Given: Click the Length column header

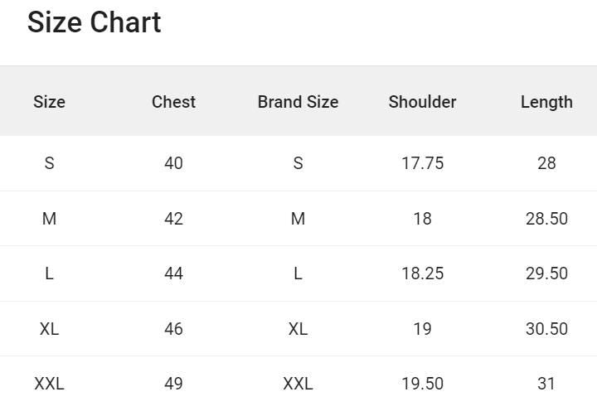Looking at the screenshot, I should [546, 102].
